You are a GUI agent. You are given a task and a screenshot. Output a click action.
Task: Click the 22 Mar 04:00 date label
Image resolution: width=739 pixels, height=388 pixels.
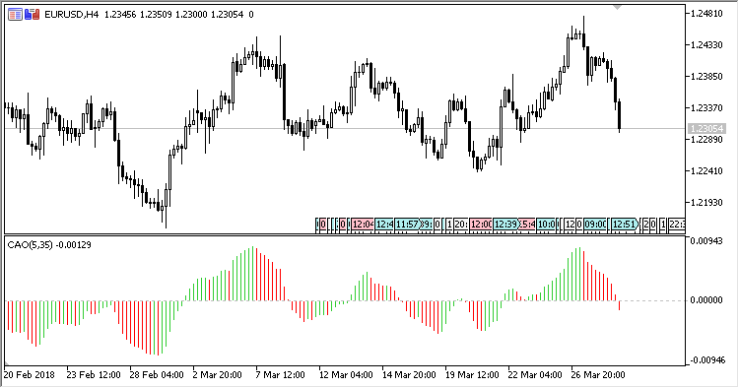[x=535, y=375]
